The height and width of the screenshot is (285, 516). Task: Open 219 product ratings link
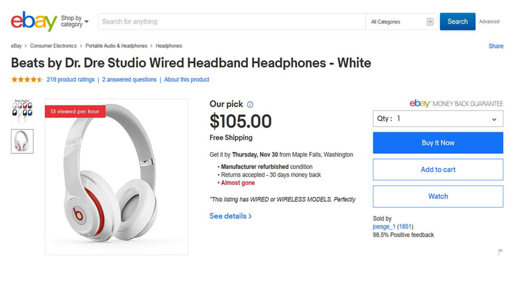[x=71, y=80]
